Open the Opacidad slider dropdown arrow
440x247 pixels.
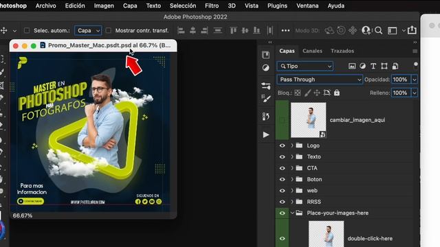coord(415,80)
